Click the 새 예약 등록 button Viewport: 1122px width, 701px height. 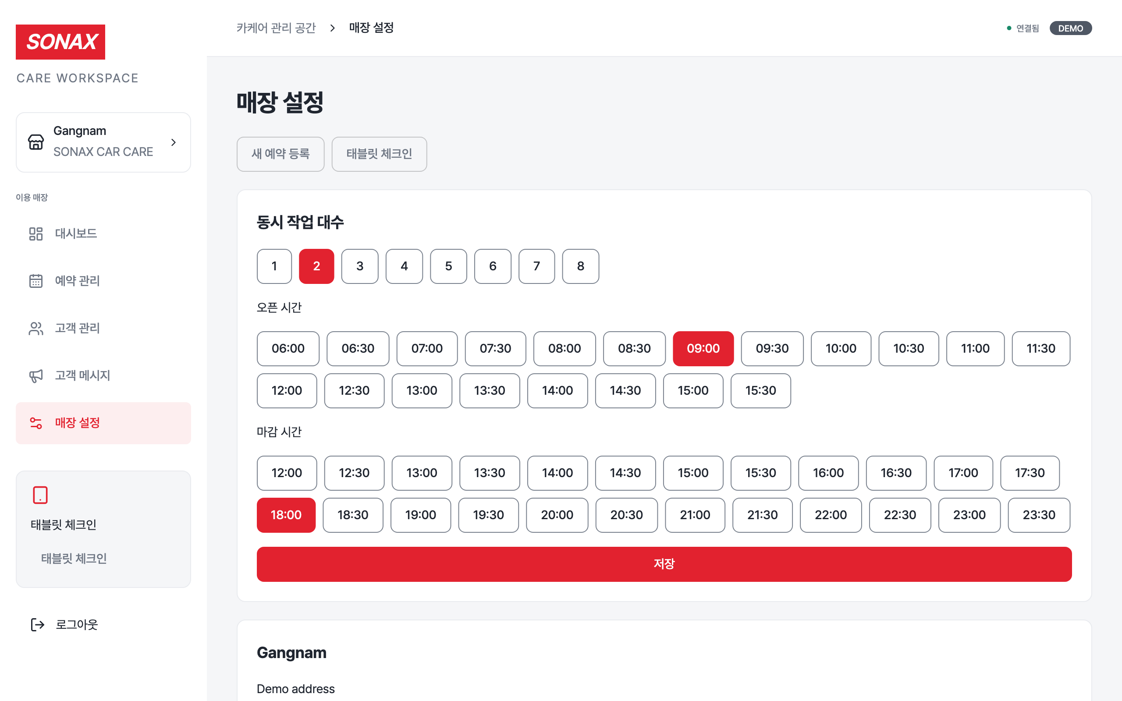pos(280,154)
